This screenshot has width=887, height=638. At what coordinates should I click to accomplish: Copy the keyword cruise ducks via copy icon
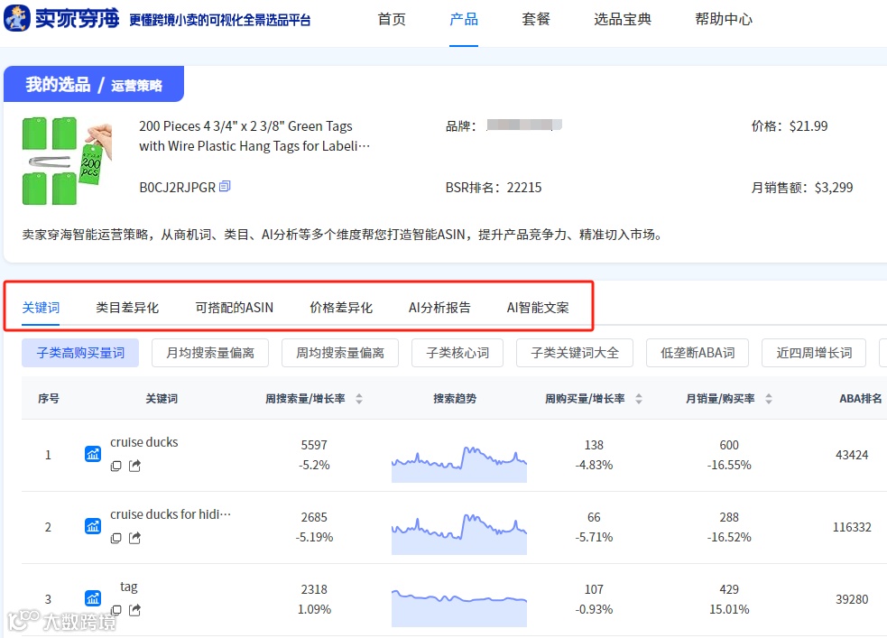(x=117, y=466)
